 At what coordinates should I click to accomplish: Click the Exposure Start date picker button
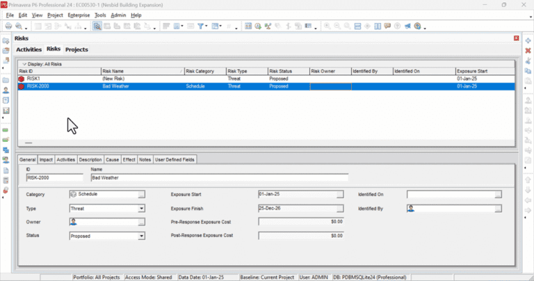[x=339, y=194]
